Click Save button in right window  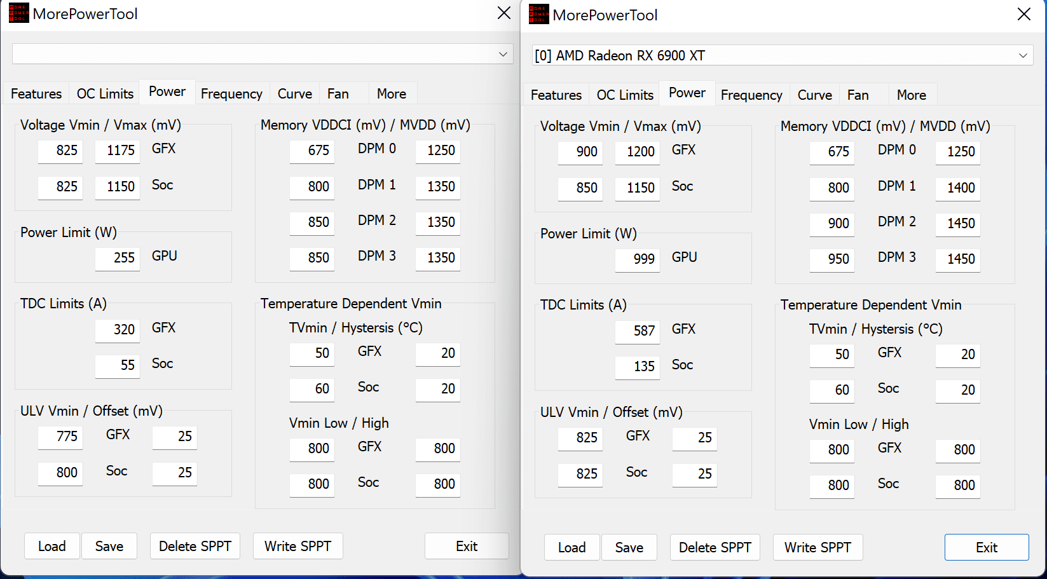click(629, 547)
